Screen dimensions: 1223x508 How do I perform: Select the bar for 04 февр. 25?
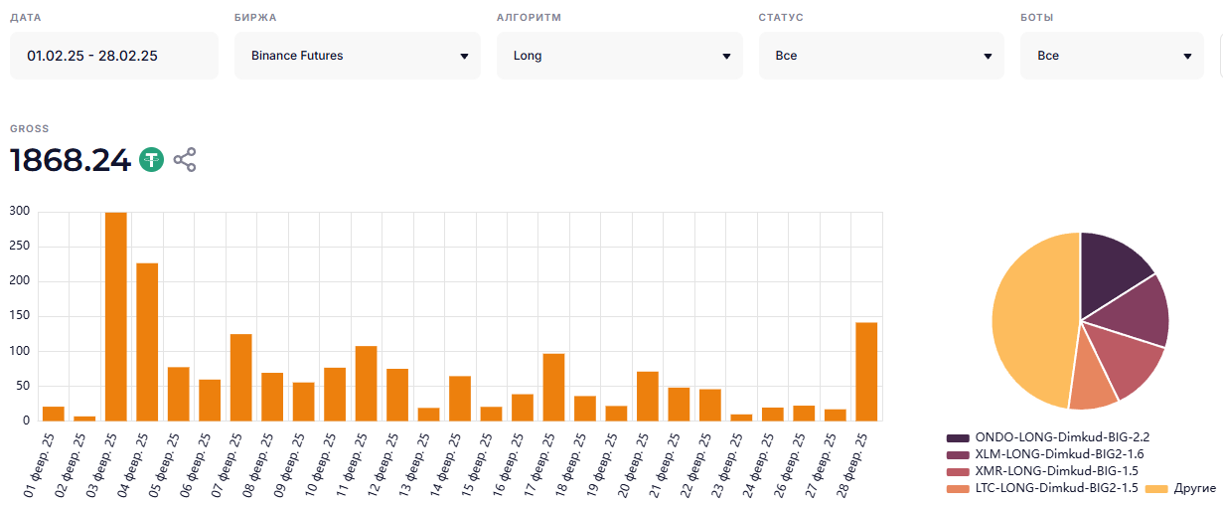147,342
